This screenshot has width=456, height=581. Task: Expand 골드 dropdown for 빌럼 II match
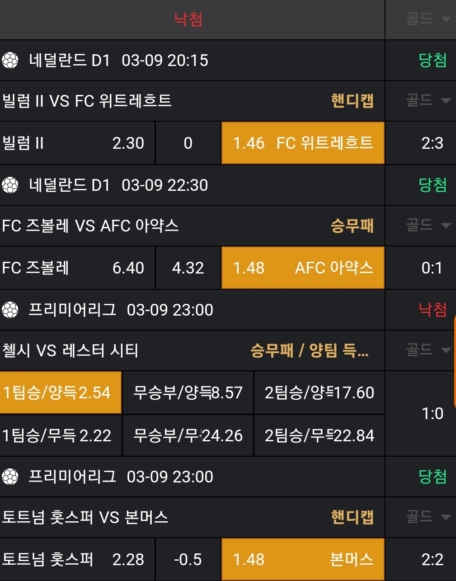(x=428, y=100)
